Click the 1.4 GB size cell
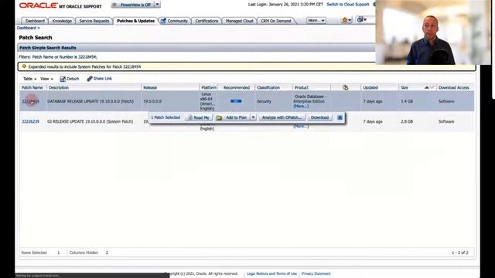Screen dimensions: 495x278 (x=407, y=101)
